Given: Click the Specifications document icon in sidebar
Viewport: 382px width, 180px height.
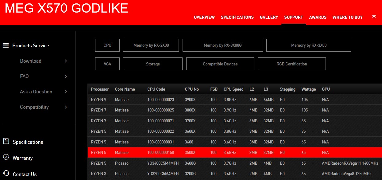Looking at the screenshot, I should point(6,141).
